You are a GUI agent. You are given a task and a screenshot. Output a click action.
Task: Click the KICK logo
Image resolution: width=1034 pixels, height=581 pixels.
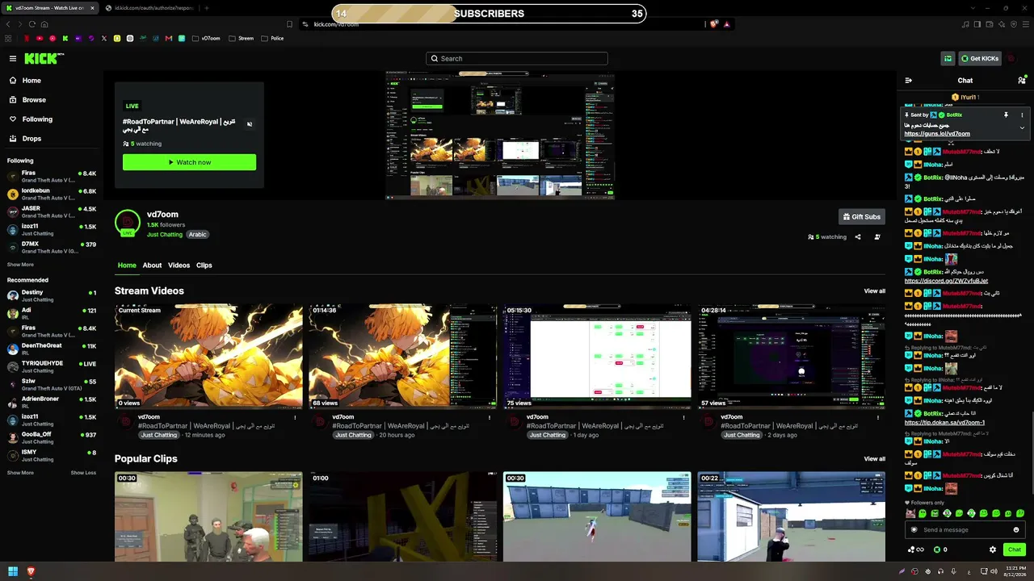point(42,58)
